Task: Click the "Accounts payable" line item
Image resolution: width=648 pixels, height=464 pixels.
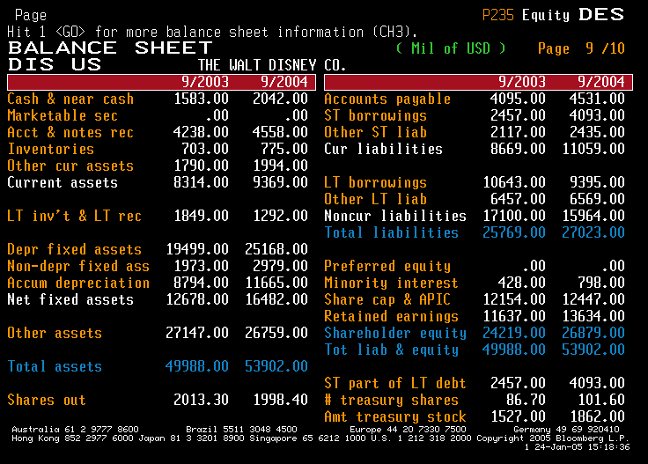Action: point(387,99)
